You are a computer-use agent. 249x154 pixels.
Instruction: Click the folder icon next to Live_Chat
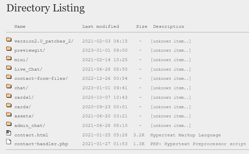click(x=9, y=68)
